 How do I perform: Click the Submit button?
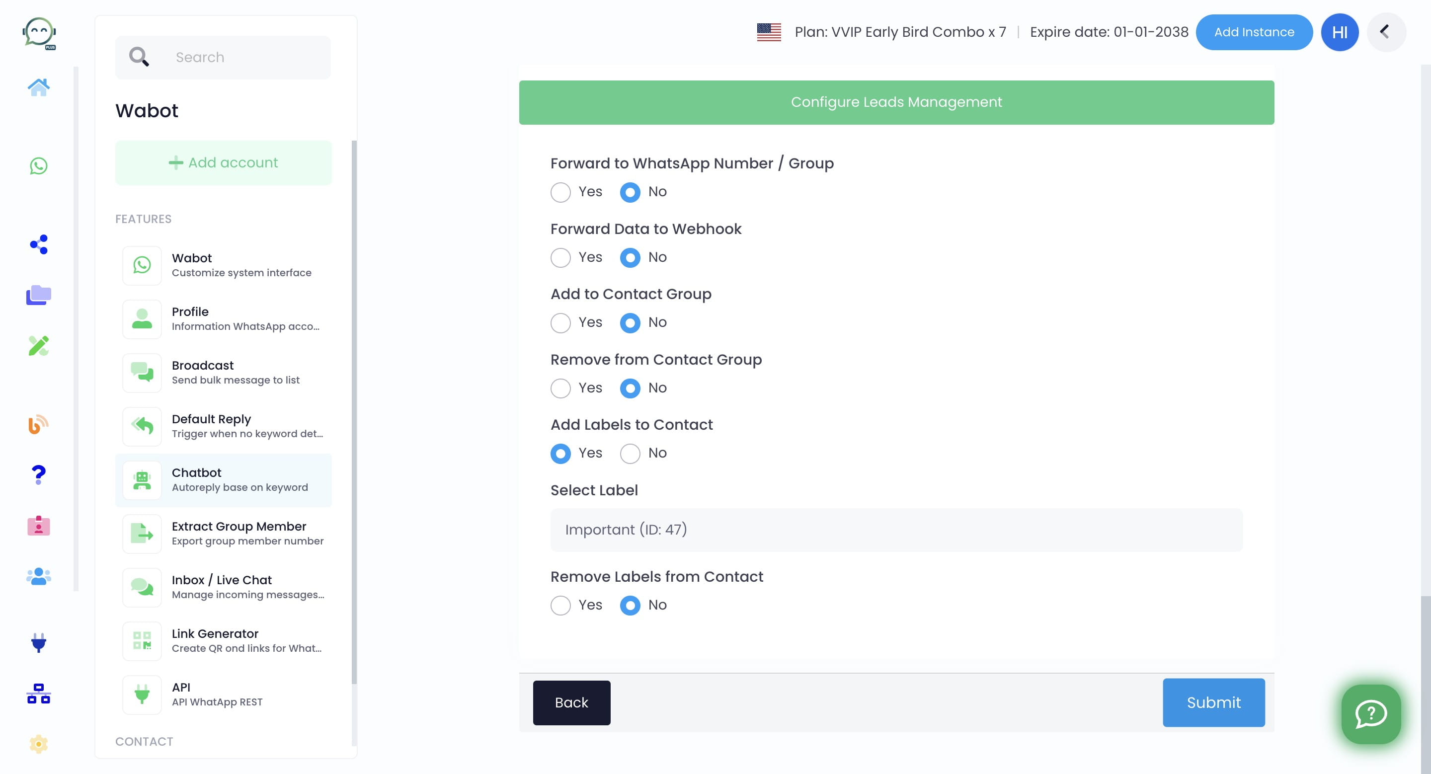coord(1214,703)
